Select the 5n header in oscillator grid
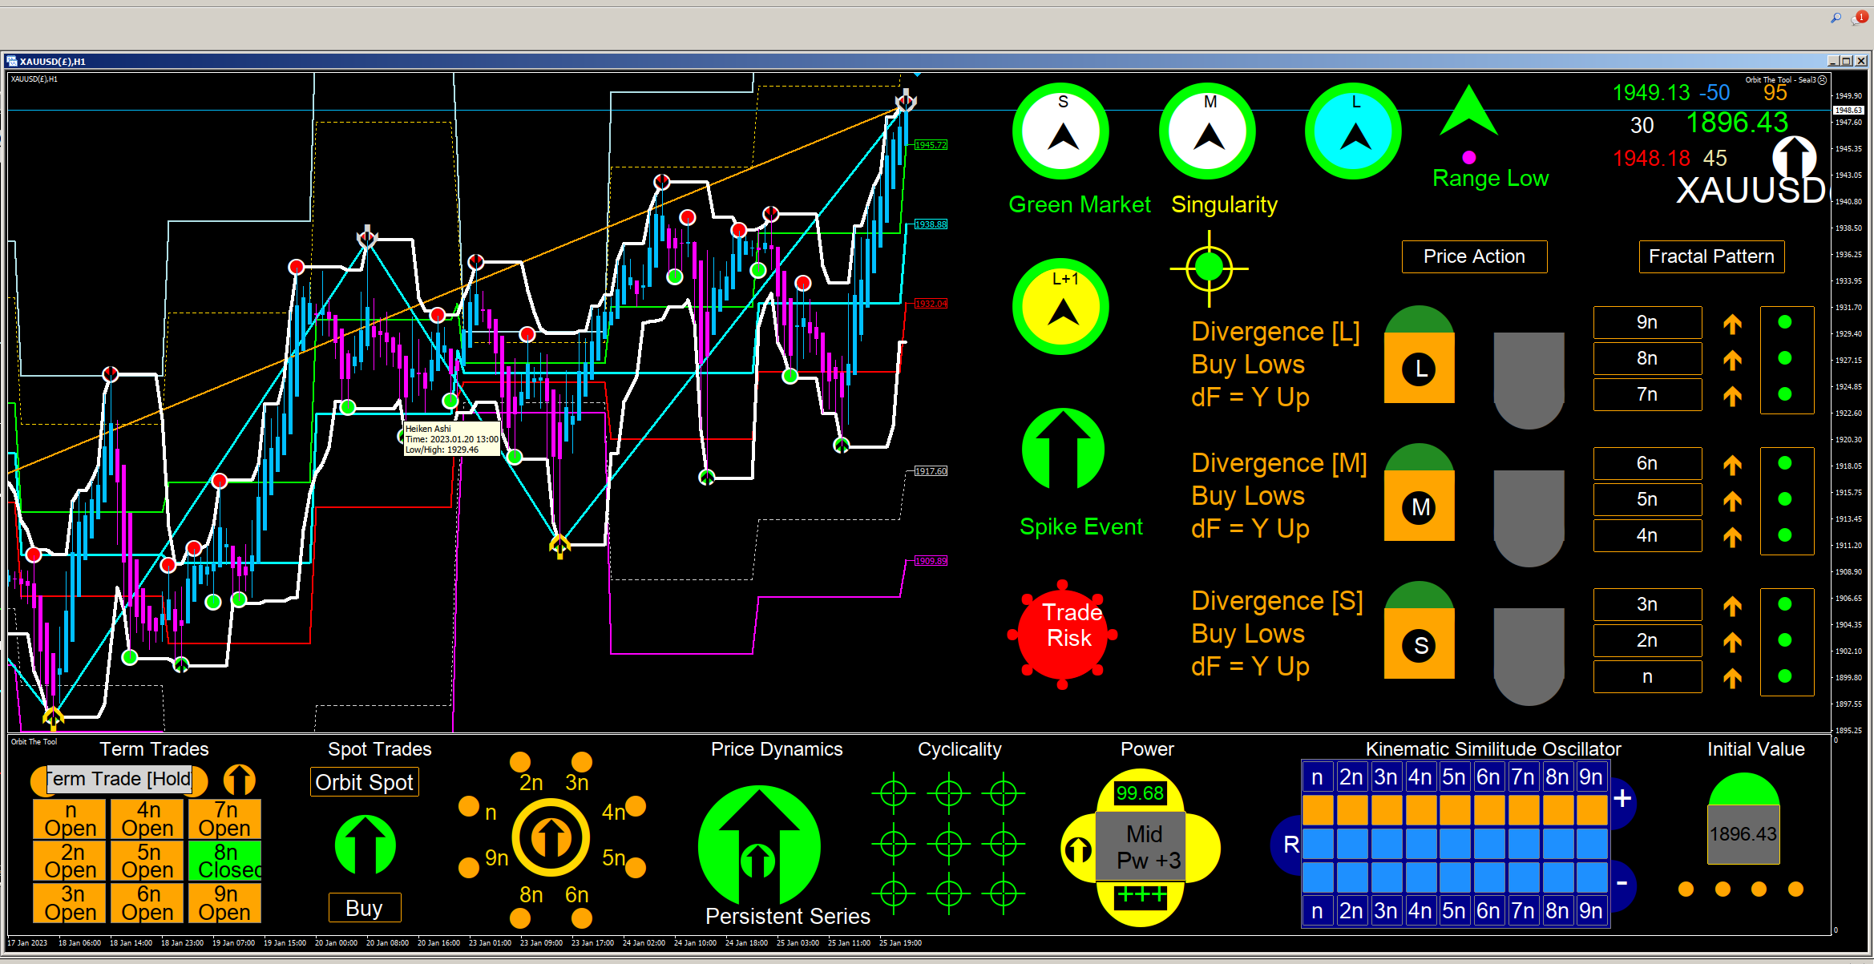The image size is (1874, 964). click(x=1453, y=777)
